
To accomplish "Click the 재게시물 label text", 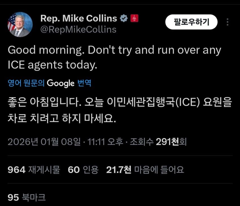I will (44, 170).
